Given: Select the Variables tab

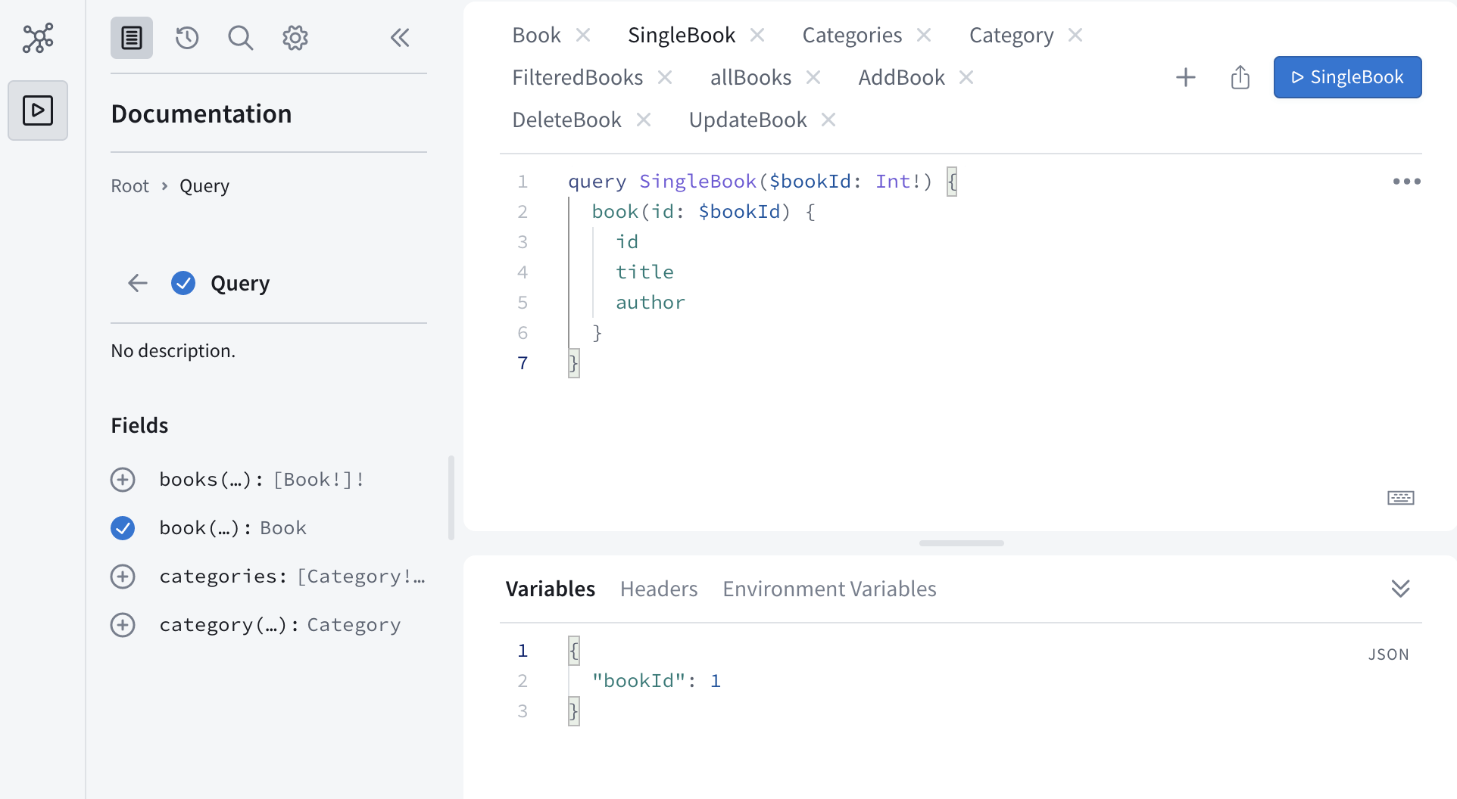Looking at the screenshot, I should (x=551, y=589).
